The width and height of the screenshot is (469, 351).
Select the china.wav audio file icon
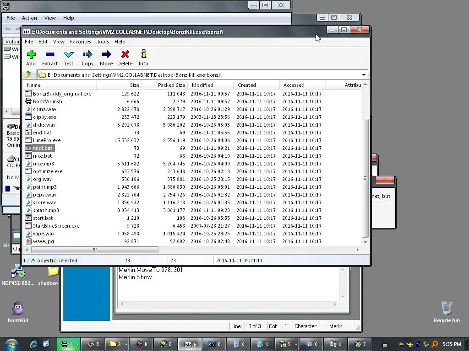[28, 109]
